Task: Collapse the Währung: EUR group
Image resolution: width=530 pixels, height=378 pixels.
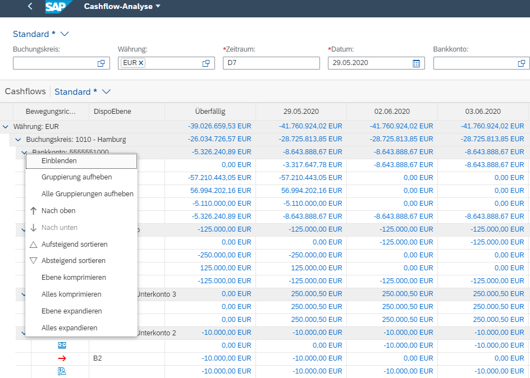Action: point(6,127)
